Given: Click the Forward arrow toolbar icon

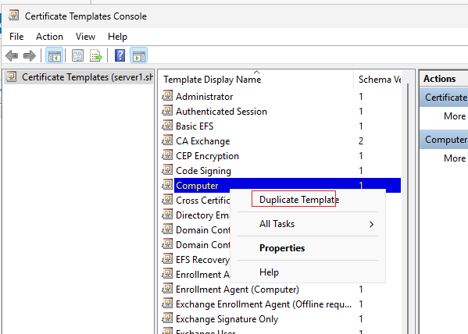Looking at the screenshot, I should point(30,55).
